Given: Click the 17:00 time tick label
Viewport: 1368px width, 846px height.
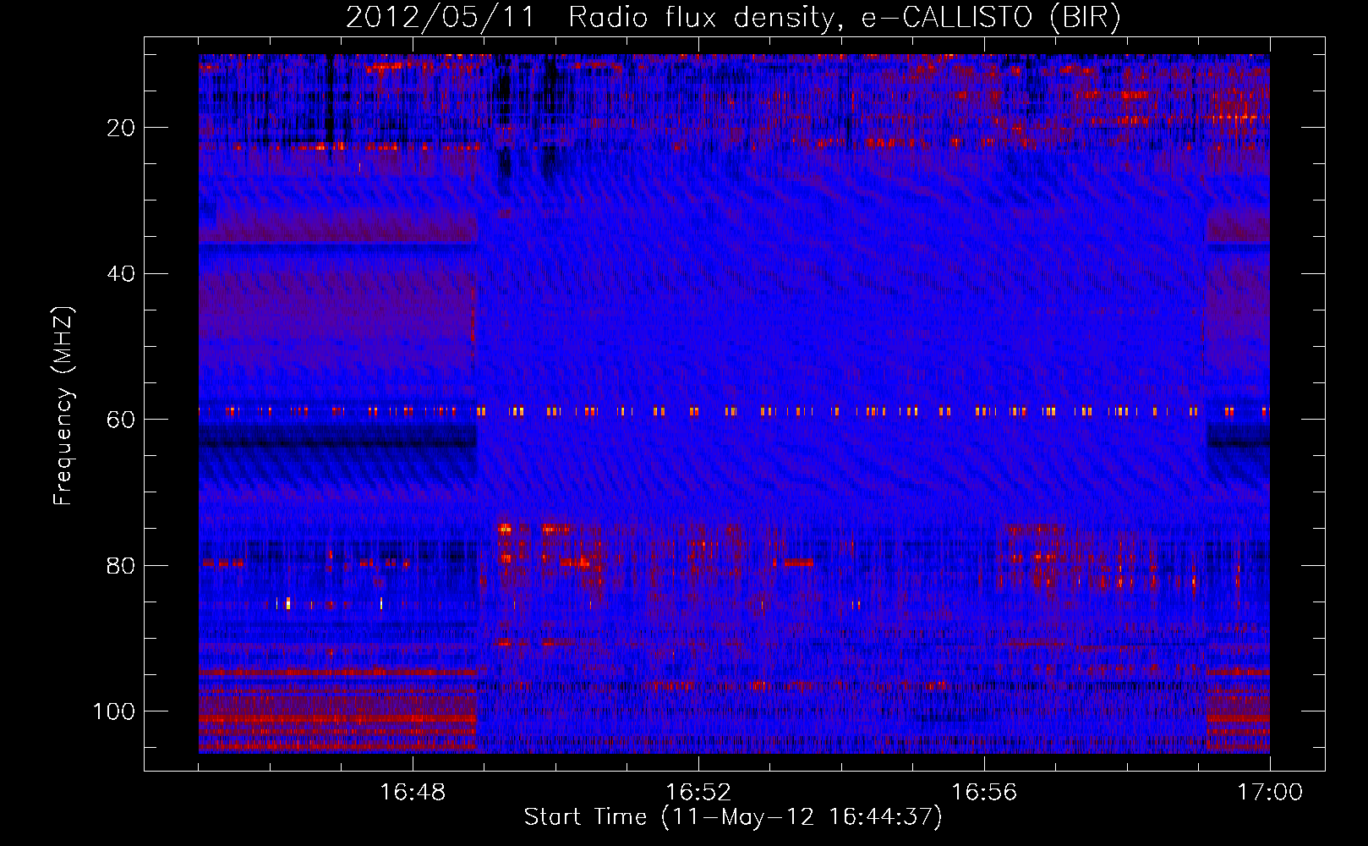Looking at the screenshot, I should tap(1270, 793).
